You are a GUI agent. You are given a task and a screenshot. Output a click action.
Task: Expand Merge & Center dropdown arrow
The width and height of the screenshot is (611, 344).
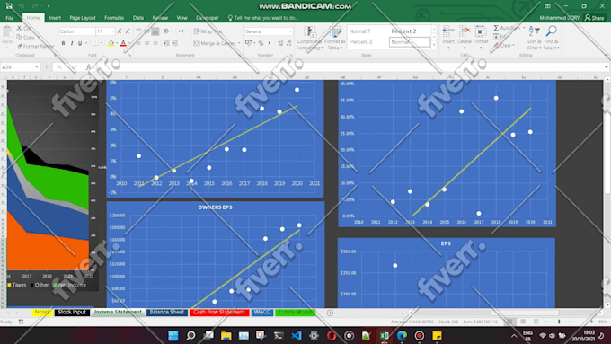click(238, 43)
